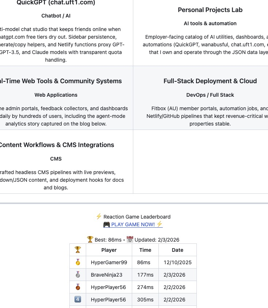The image size is (268, 308).
Task: Click the Player column header
Action: tap(109, 250)
